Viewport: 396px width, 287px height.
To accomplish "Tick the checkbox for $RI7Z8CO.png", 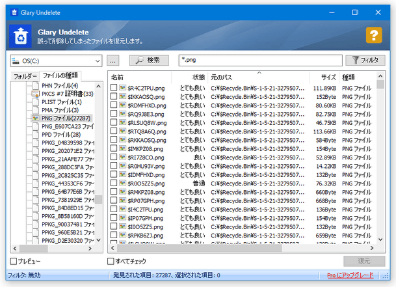I will [114, 157].
